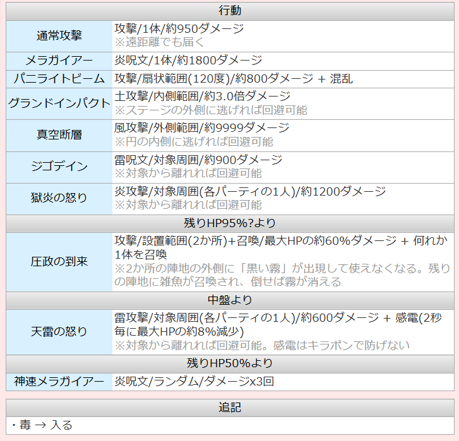Select the 通常攻撃 row label

[x=59, y=36]
